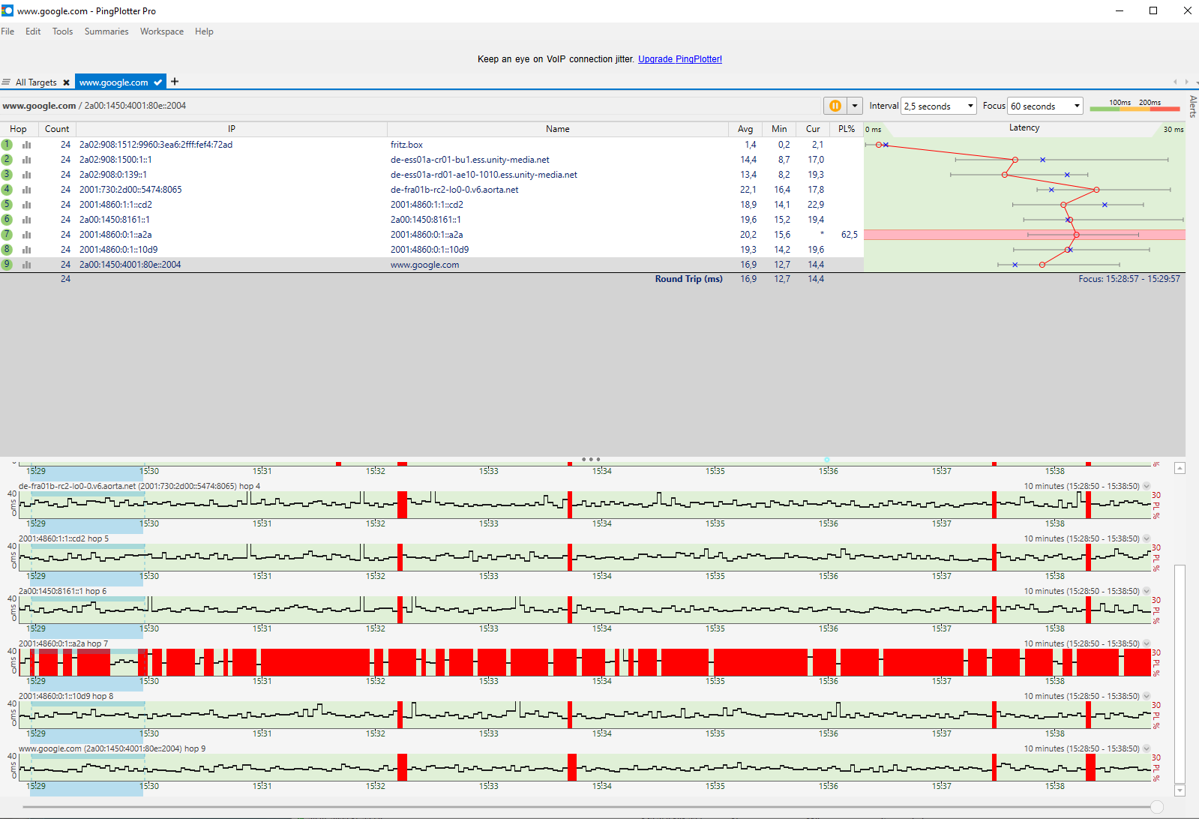Click the hop 7 green circle

tap(7, 235)
